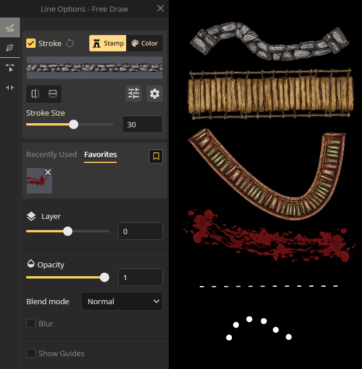Open stroke settings gear
The width and height of the screenshot is (362, 369).
[155, 93]
